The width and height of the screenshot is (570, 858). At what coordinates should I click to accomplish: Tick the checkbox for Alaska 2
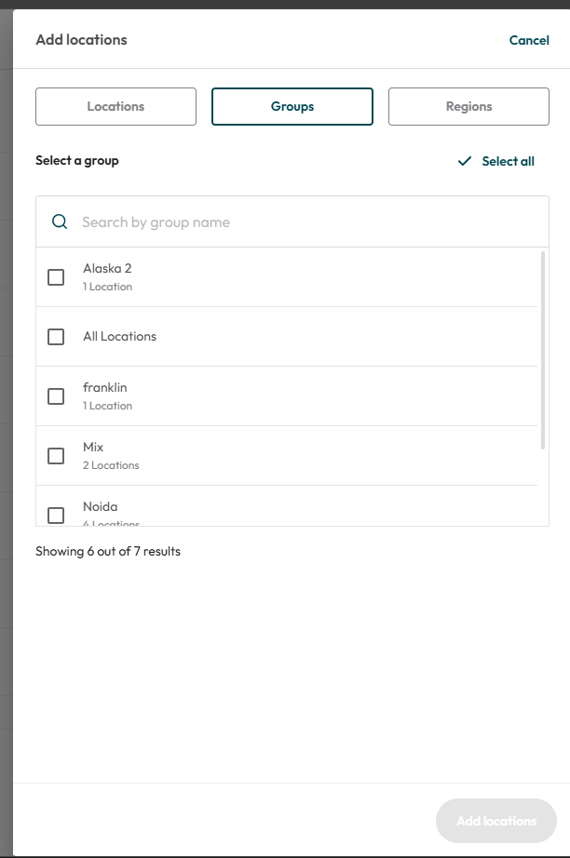tap(56, 277)
